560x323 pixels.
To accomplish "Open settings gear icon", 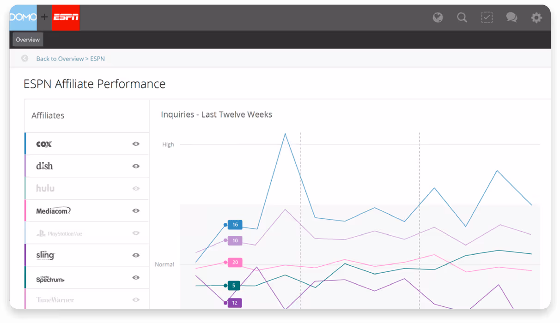I will click(x=536, y=18).
